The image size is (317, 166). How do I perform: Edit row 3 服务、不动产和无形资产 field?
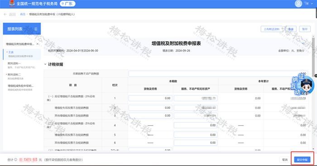(196, 116)
